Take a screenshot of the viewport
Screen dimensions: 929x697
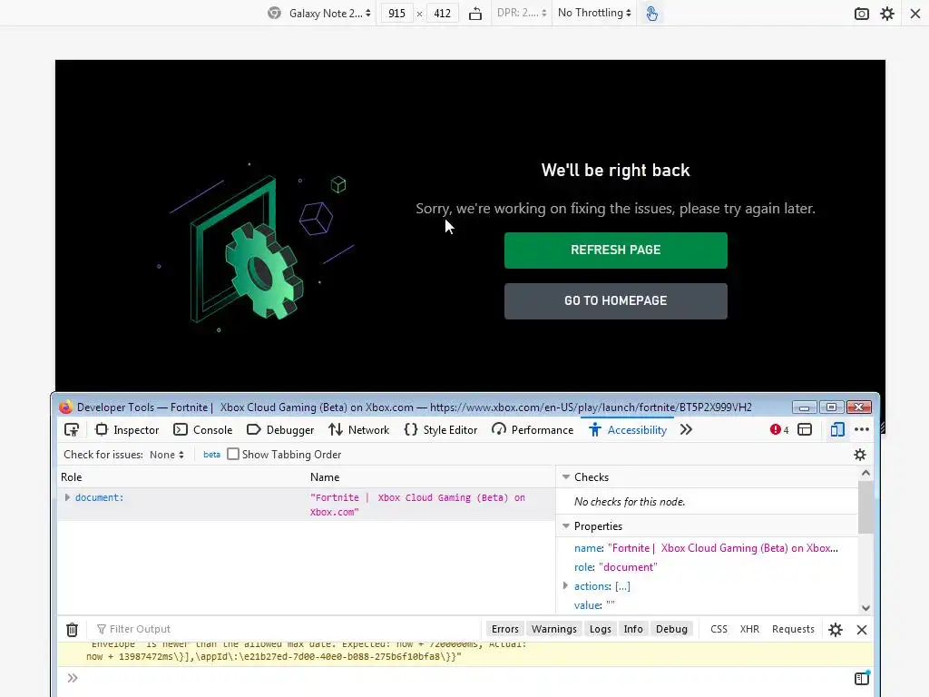[x=862, y=13]
